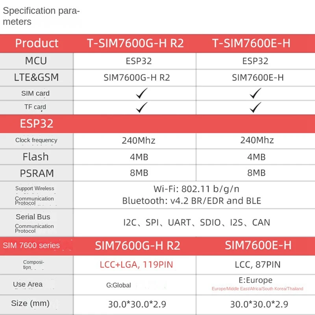The image size is (315, 315).
Task: Select the T-SIM7600E-H column header
Action: click(252, 43)
